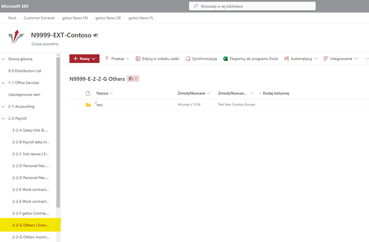Click the Teams icon beside N9999-EXT-Contoso
This screenshot has width=369, height=242.
tap(95, 35)
